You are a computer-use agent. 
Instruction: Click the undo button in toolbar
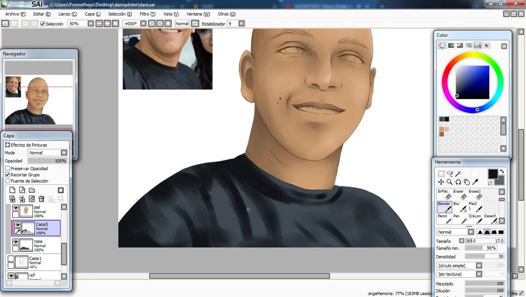click(5, 24)
